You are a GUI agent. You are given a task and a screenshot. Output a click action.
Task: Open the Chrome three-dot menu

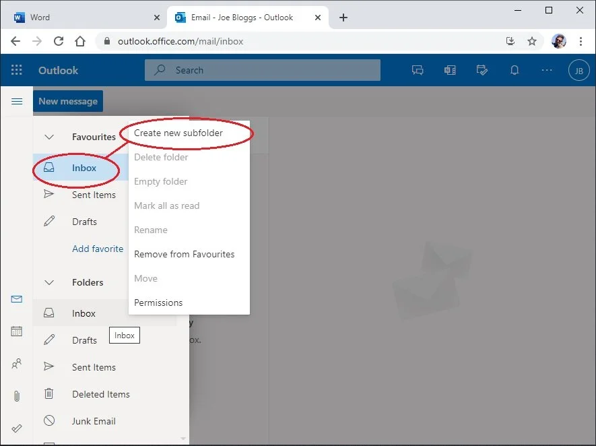[x=581, y=41]
